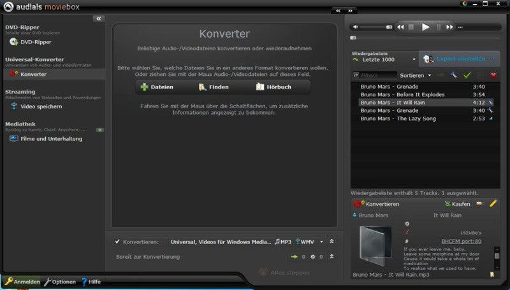Click the icon on It Will Rain row

pyautogui.click(x=490, y=103)
